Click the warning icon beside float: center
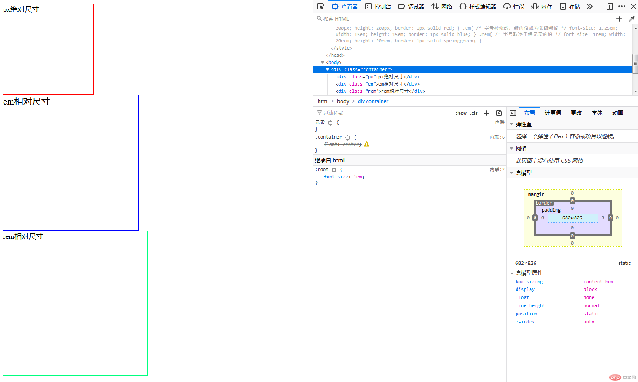 (367, 144)
